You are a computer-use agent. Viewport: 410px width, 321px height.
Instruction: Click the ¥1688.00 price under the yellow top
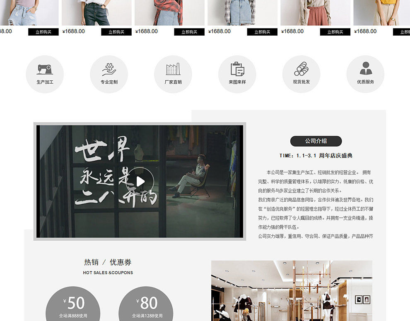pos(365,31)
